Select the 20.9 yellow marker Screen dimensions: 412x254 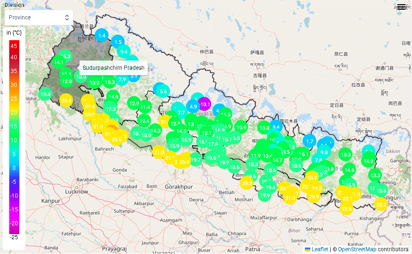[x=314, y=196]
